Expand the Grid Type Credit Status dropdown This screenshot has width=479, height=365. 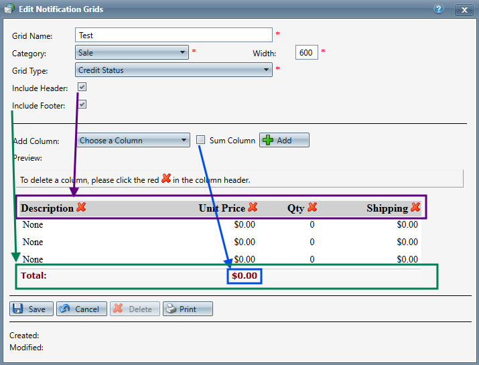pos(174,70)
